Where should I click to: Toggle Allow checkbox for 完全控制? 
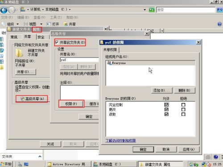166,105
